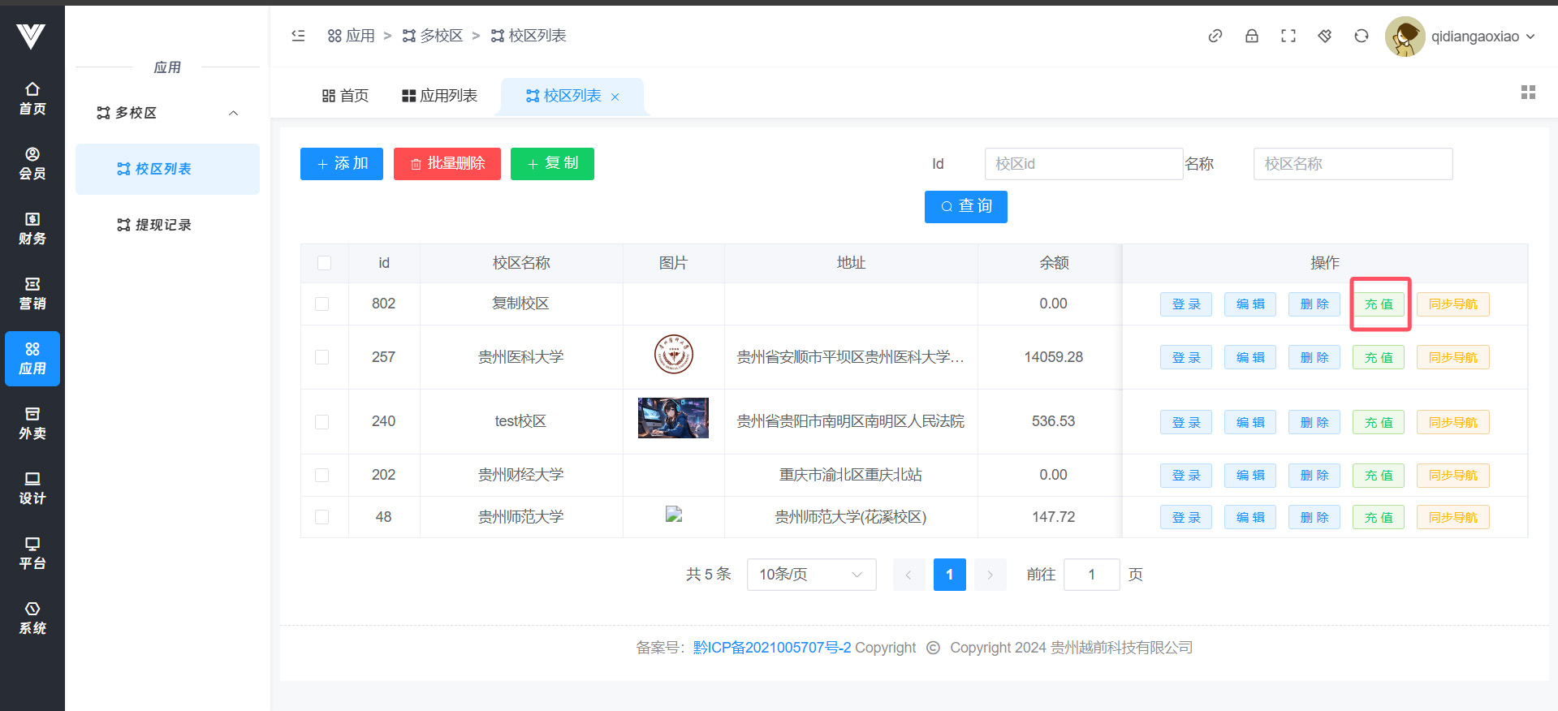Switch to the 应用列表 tab
This screenshot has height=711, width=1558.
coord(439,96)
